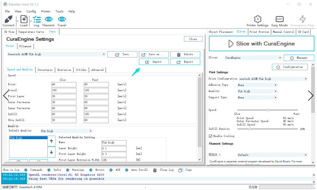This screenshot has height=190, width=317.
Task: Click Slice with CuraEngine
Action: point(261,44)
